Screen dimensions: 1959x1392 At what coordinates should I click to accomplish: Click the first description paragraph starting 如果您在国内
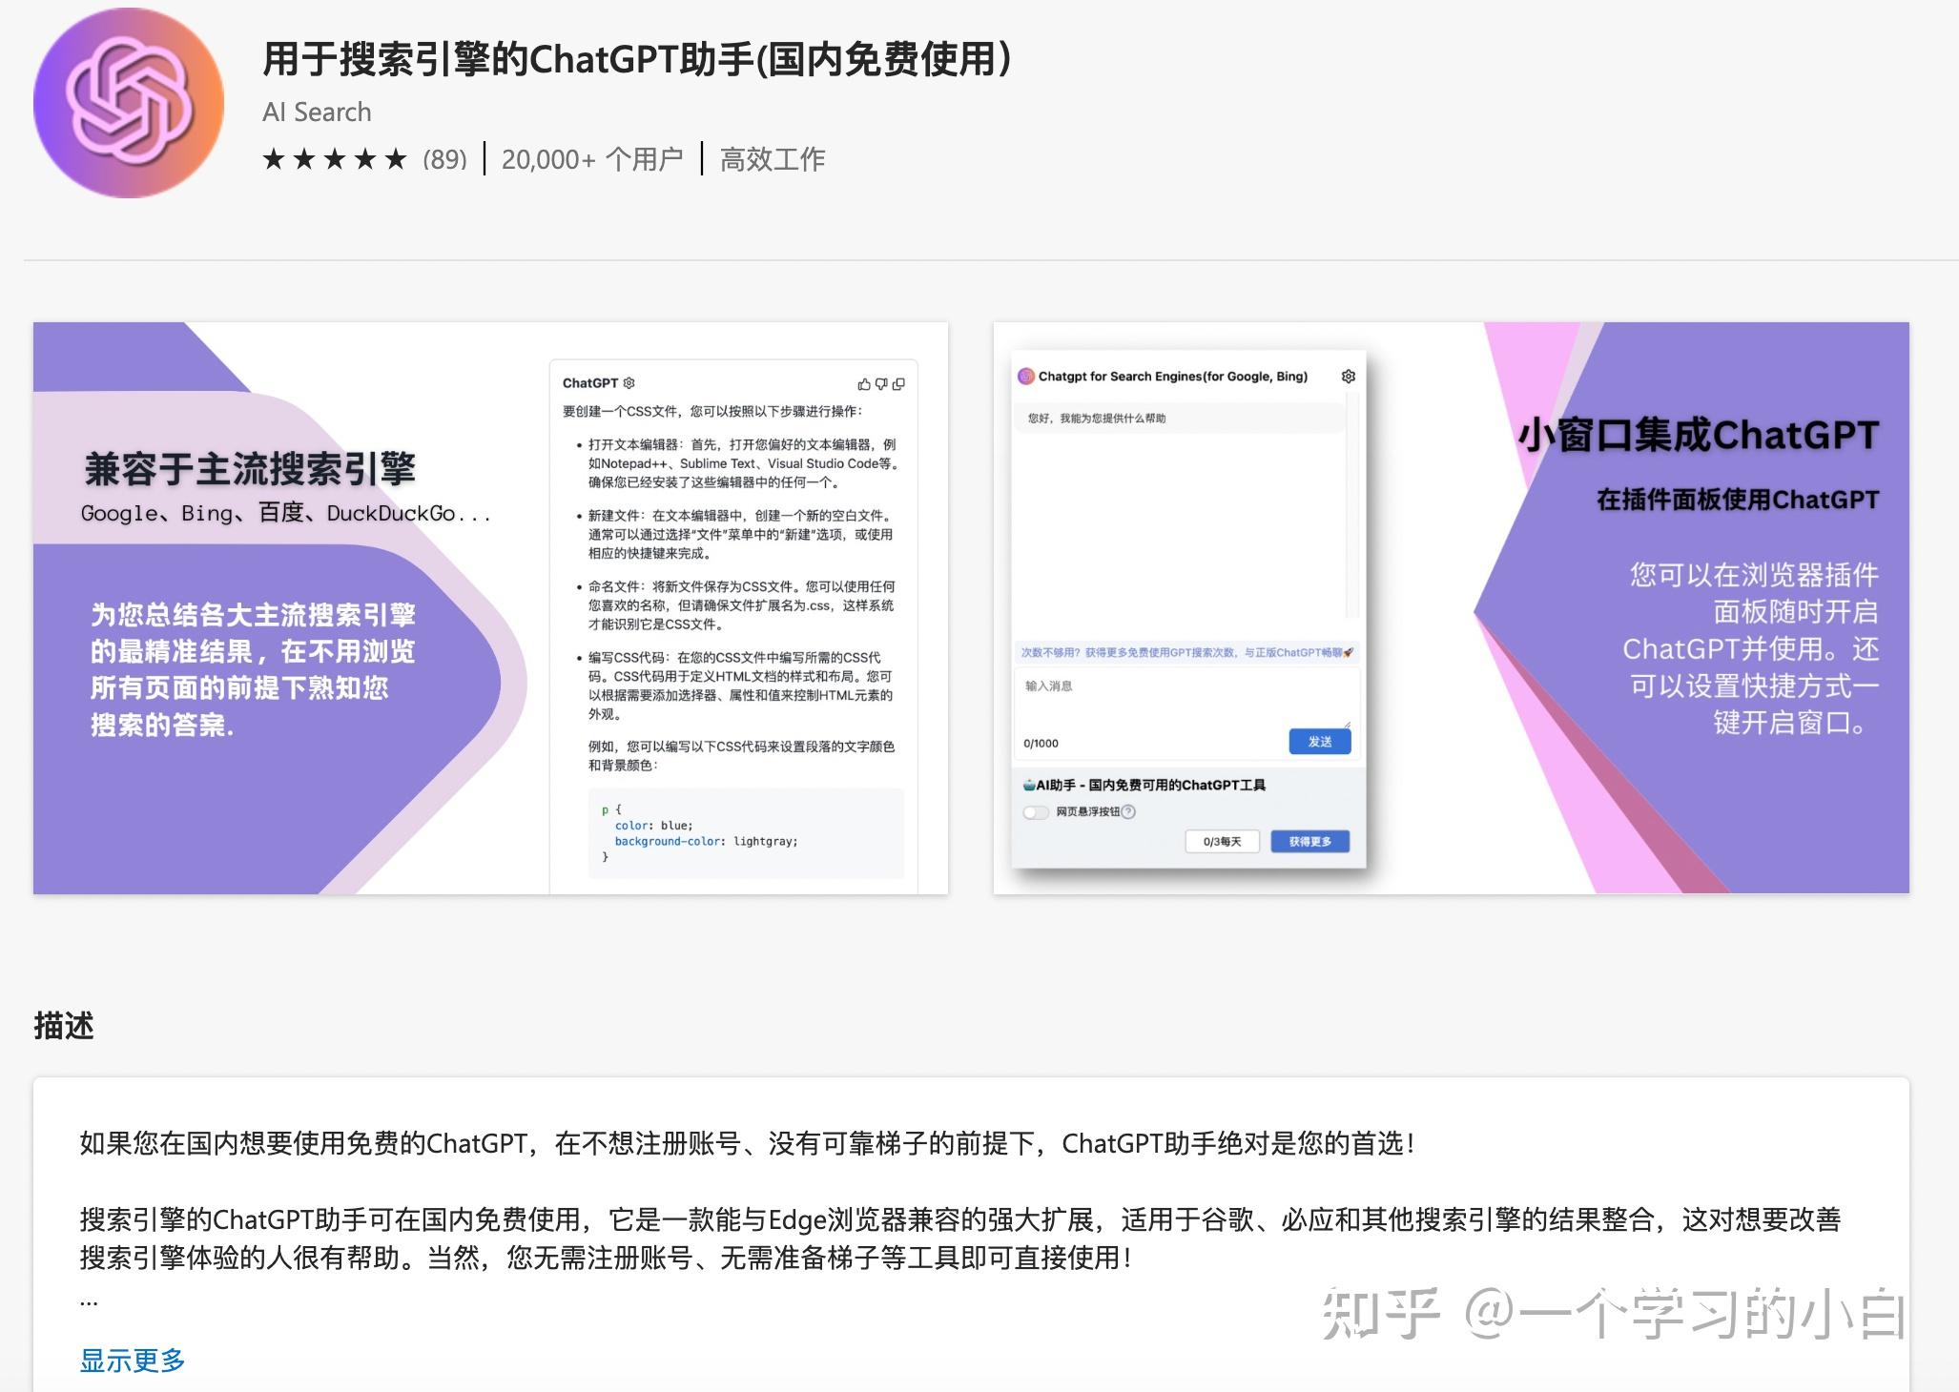point(747,1143)
